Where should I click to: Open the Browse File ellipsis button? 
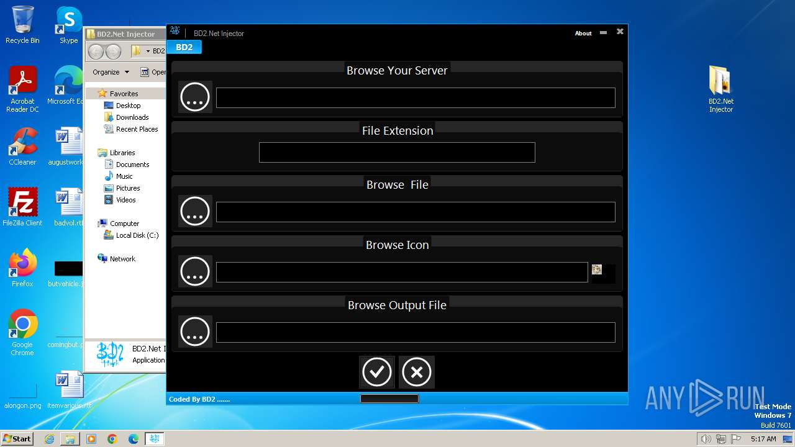click(195, 211)
